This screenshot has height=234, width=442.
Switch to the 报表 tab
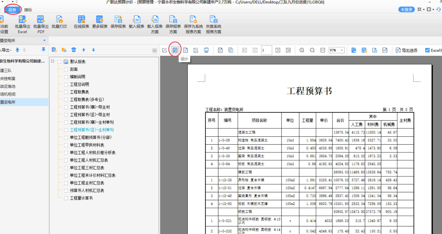pyautogui.click(x=12, y=10)
